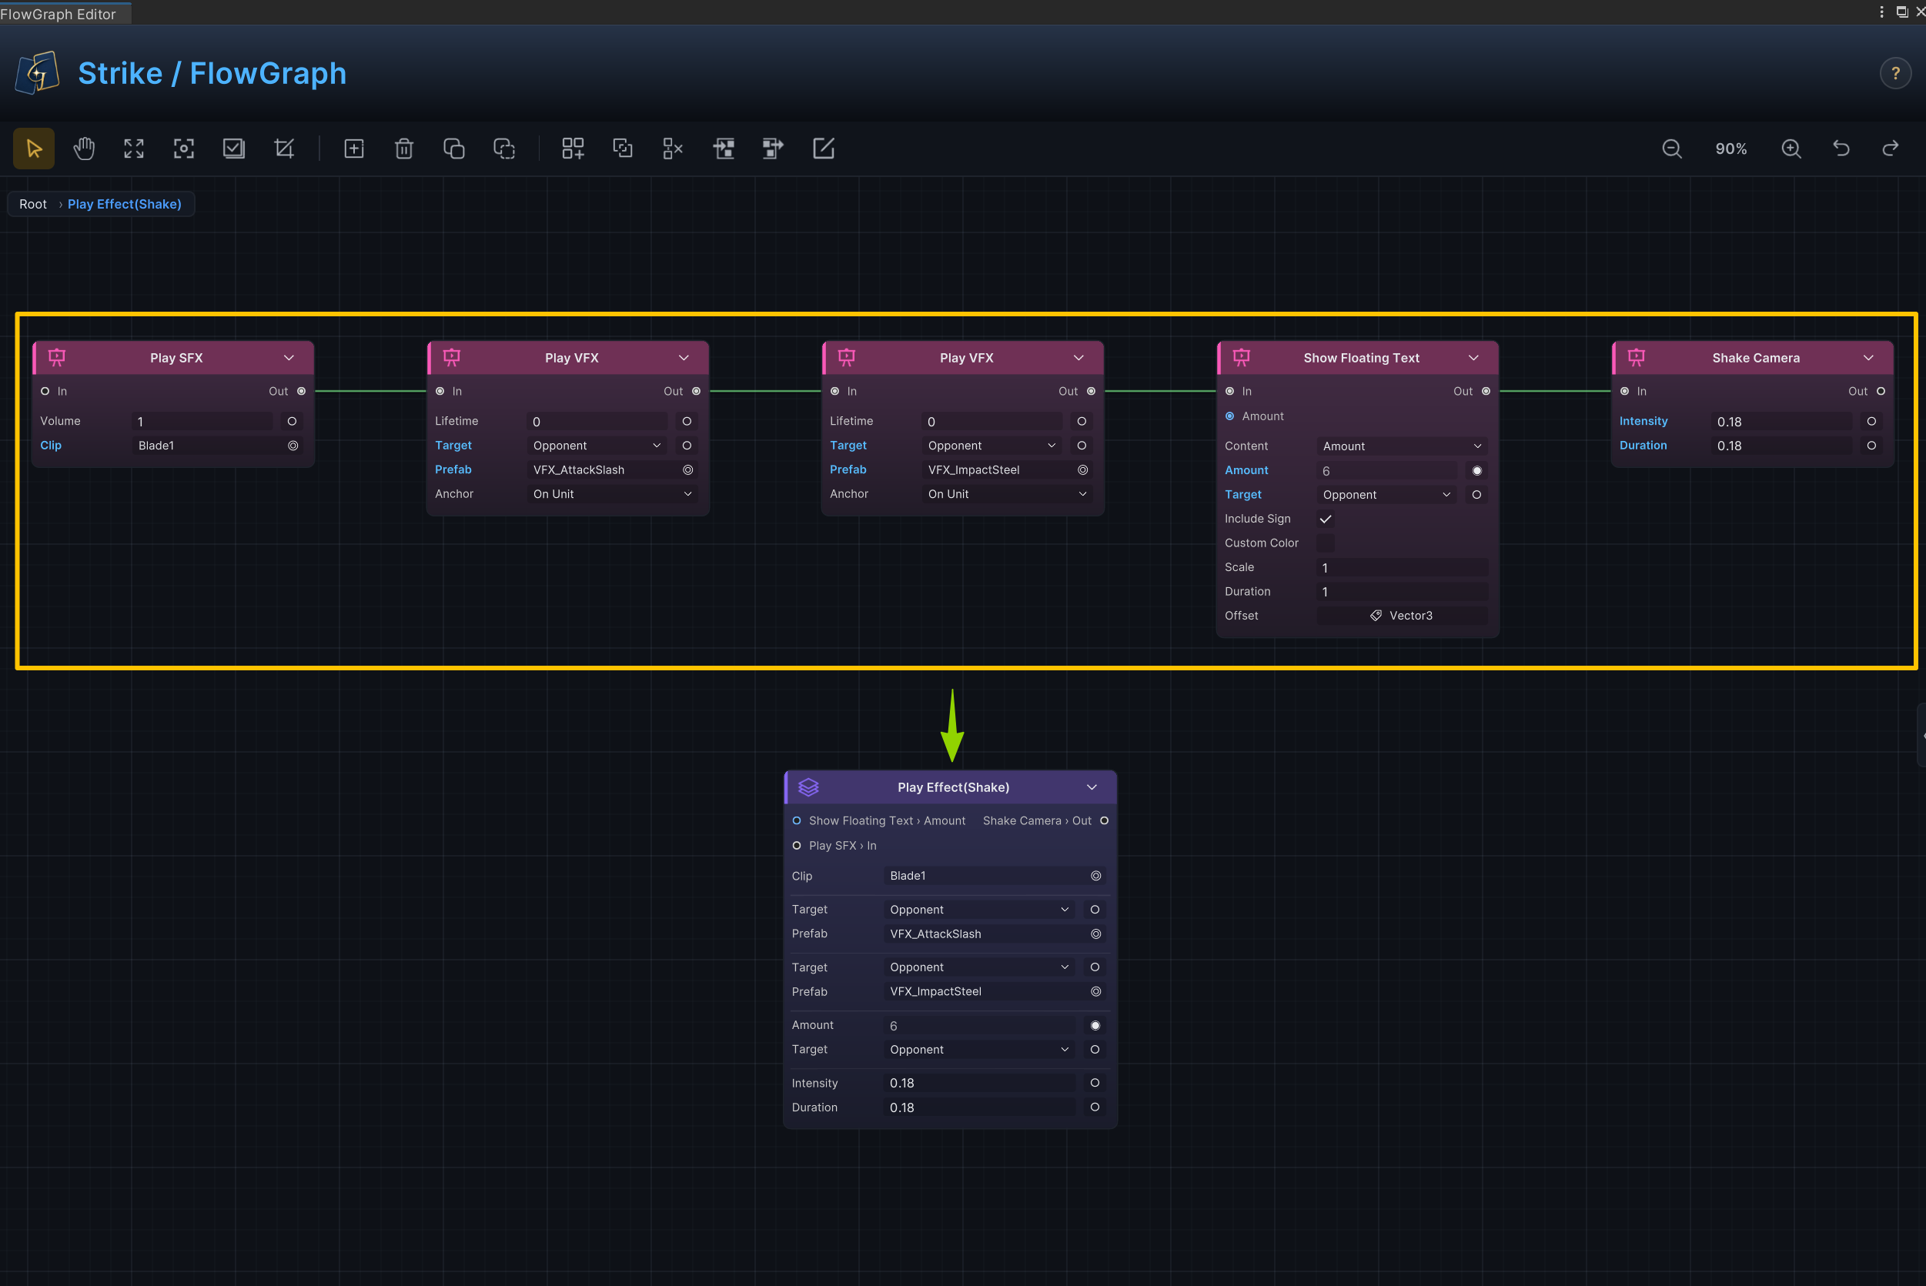
Task: Toggle the port circle beside Amount in Play Effect(Shake)
Action: tap(1095, 1025)
